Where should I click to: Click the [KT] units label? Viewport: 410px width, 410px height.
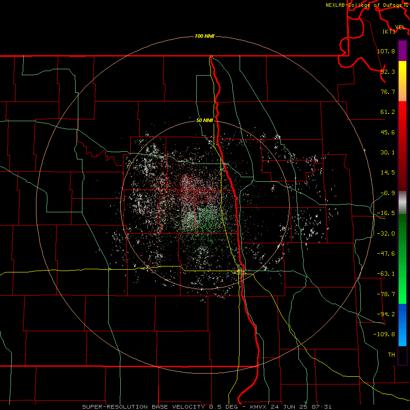point(389,31)
